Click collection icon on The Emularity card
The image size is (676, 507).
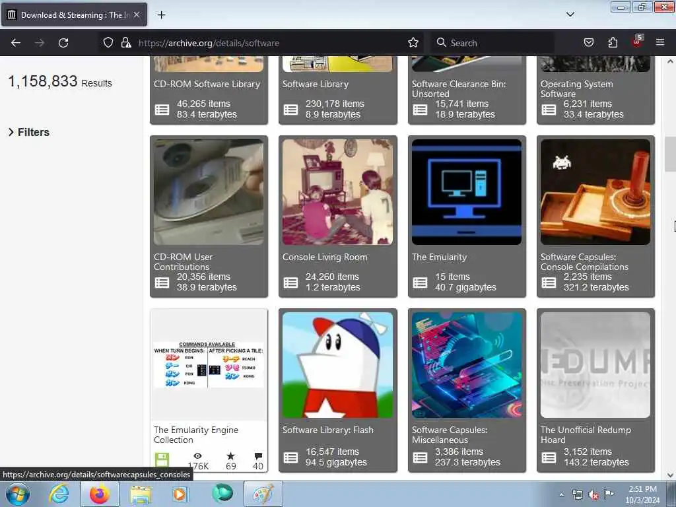(x=420, y=283)
